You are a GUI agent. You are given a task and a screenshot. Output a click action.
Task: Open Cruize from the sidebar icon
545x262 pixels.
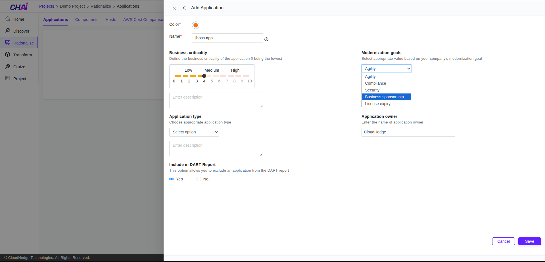pos(8,67)
